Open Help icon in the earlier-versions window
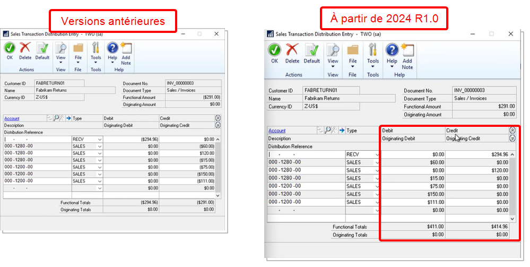 tap(112, 48)
